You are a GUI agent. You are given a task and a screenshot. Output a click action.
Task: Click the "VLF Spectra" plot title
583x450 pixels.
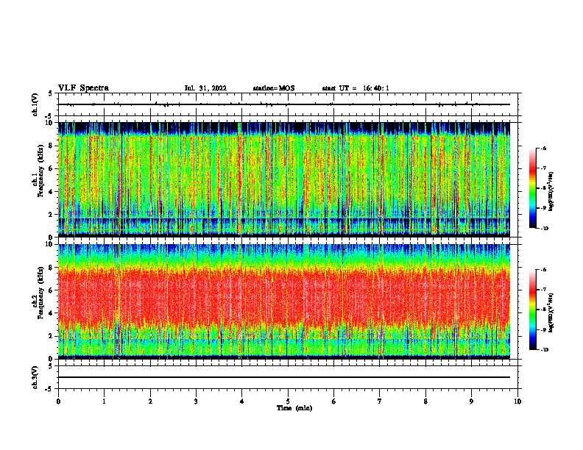point(83,88)
